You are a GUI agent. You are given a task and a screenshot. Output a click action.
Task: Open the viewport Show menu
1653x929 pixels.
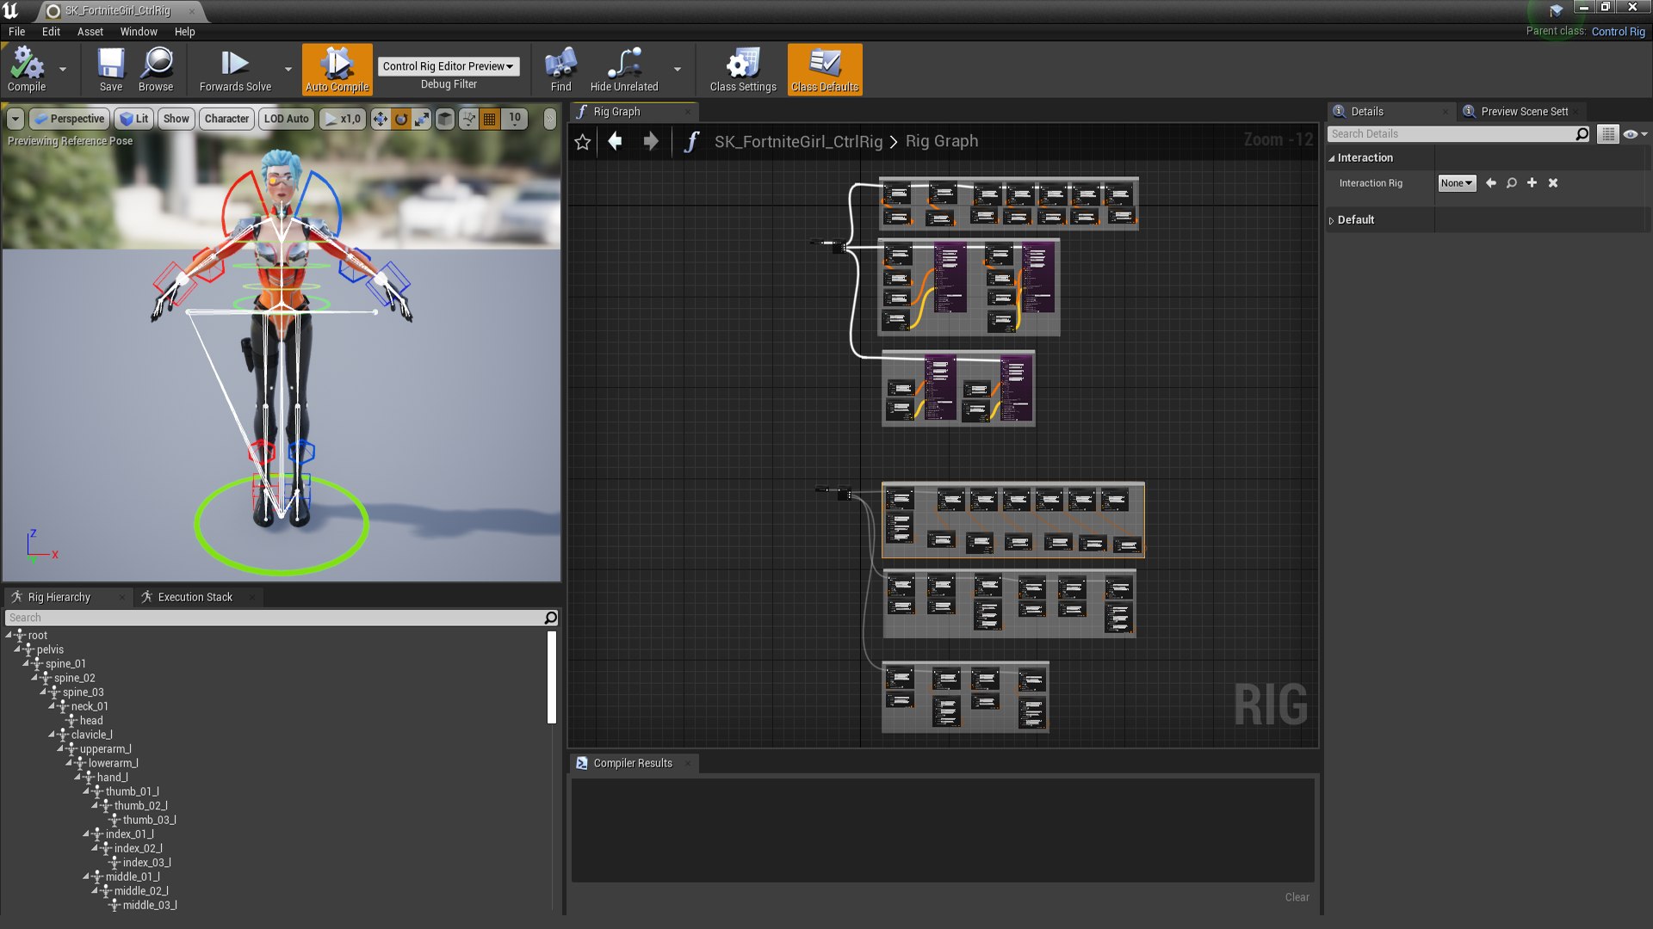pyautogui.click(x=176, y=119)
